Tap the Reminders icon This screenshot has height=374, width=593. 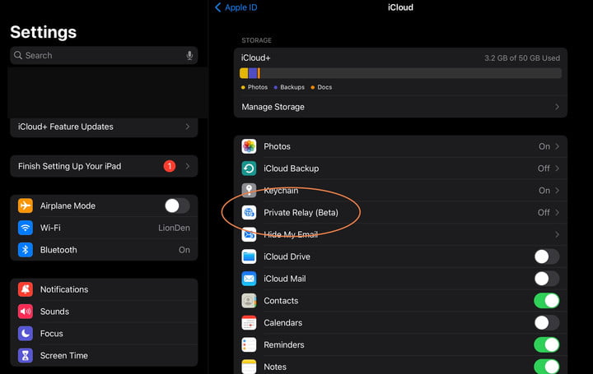(x=249, y=344)
